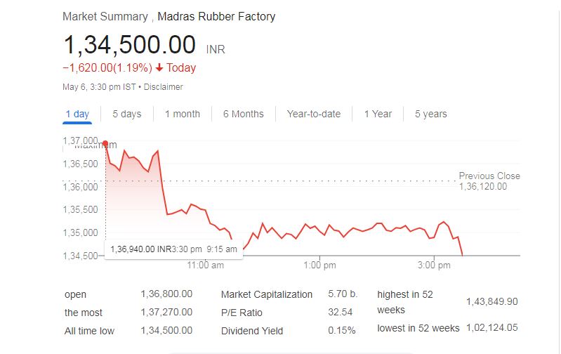Click the P/E Ratio label
Image resolution: width=561 pixels, height=354 pixels.
[242, 313]
